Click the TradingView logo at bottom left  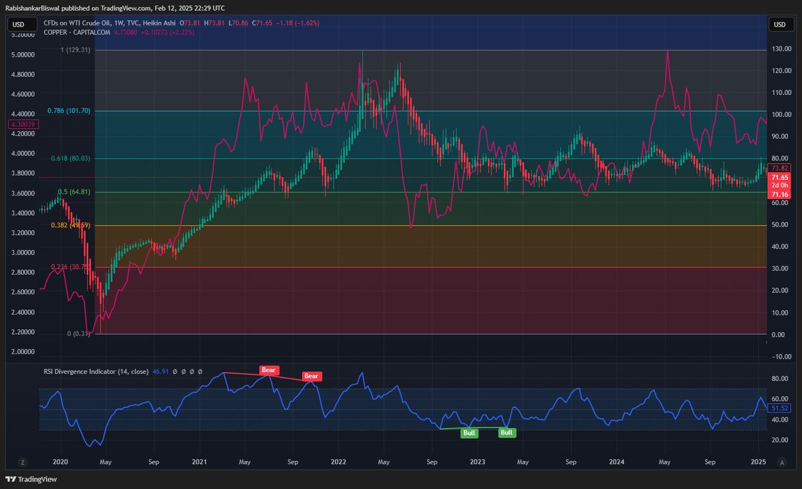tap(32, 480)
